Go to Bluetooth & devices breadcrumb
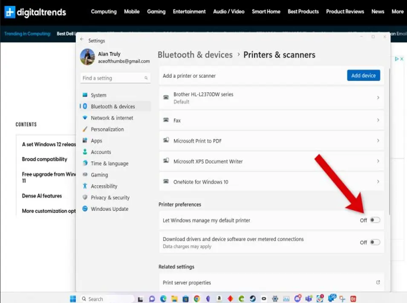Screen dimensions: 407x303 point(195,55)
